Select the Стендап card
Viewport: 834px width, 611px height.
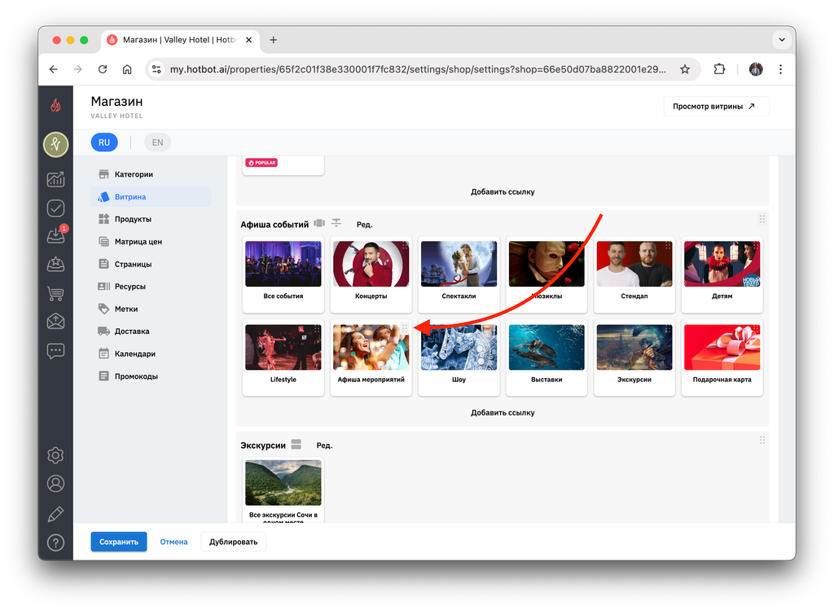pyautogui.click(x=634, y=275)
